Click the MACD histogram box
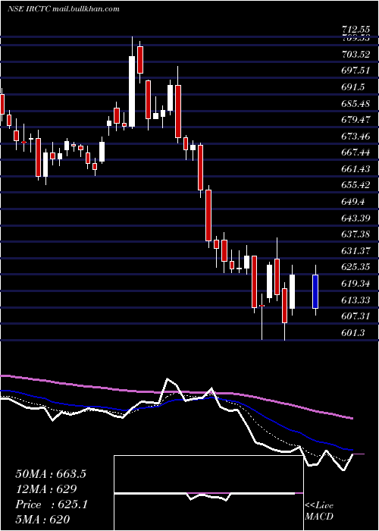379x531 pixels. [x=208, y=493]
